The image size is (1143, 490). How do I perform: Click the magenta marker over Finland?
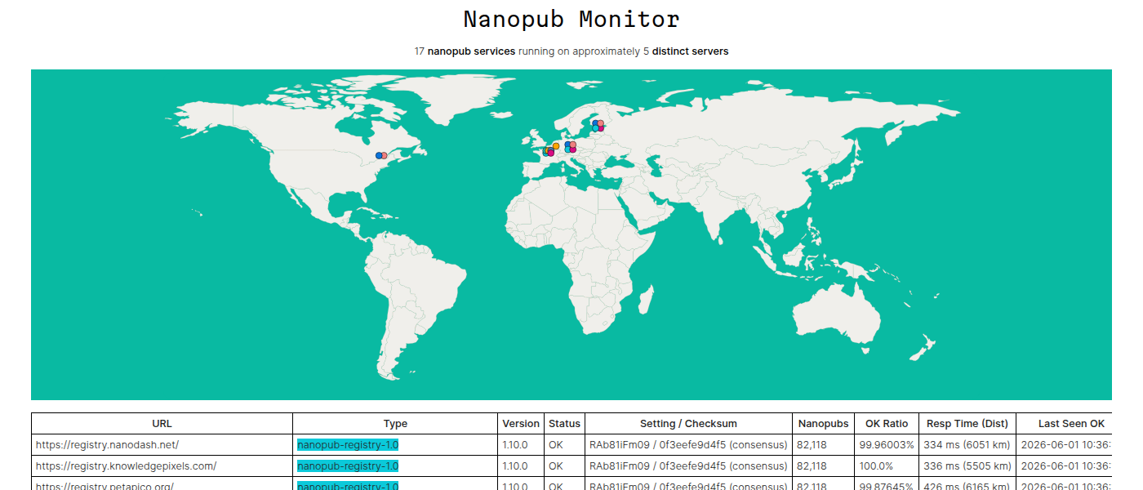pyautogui.click(x=601, y=128)
